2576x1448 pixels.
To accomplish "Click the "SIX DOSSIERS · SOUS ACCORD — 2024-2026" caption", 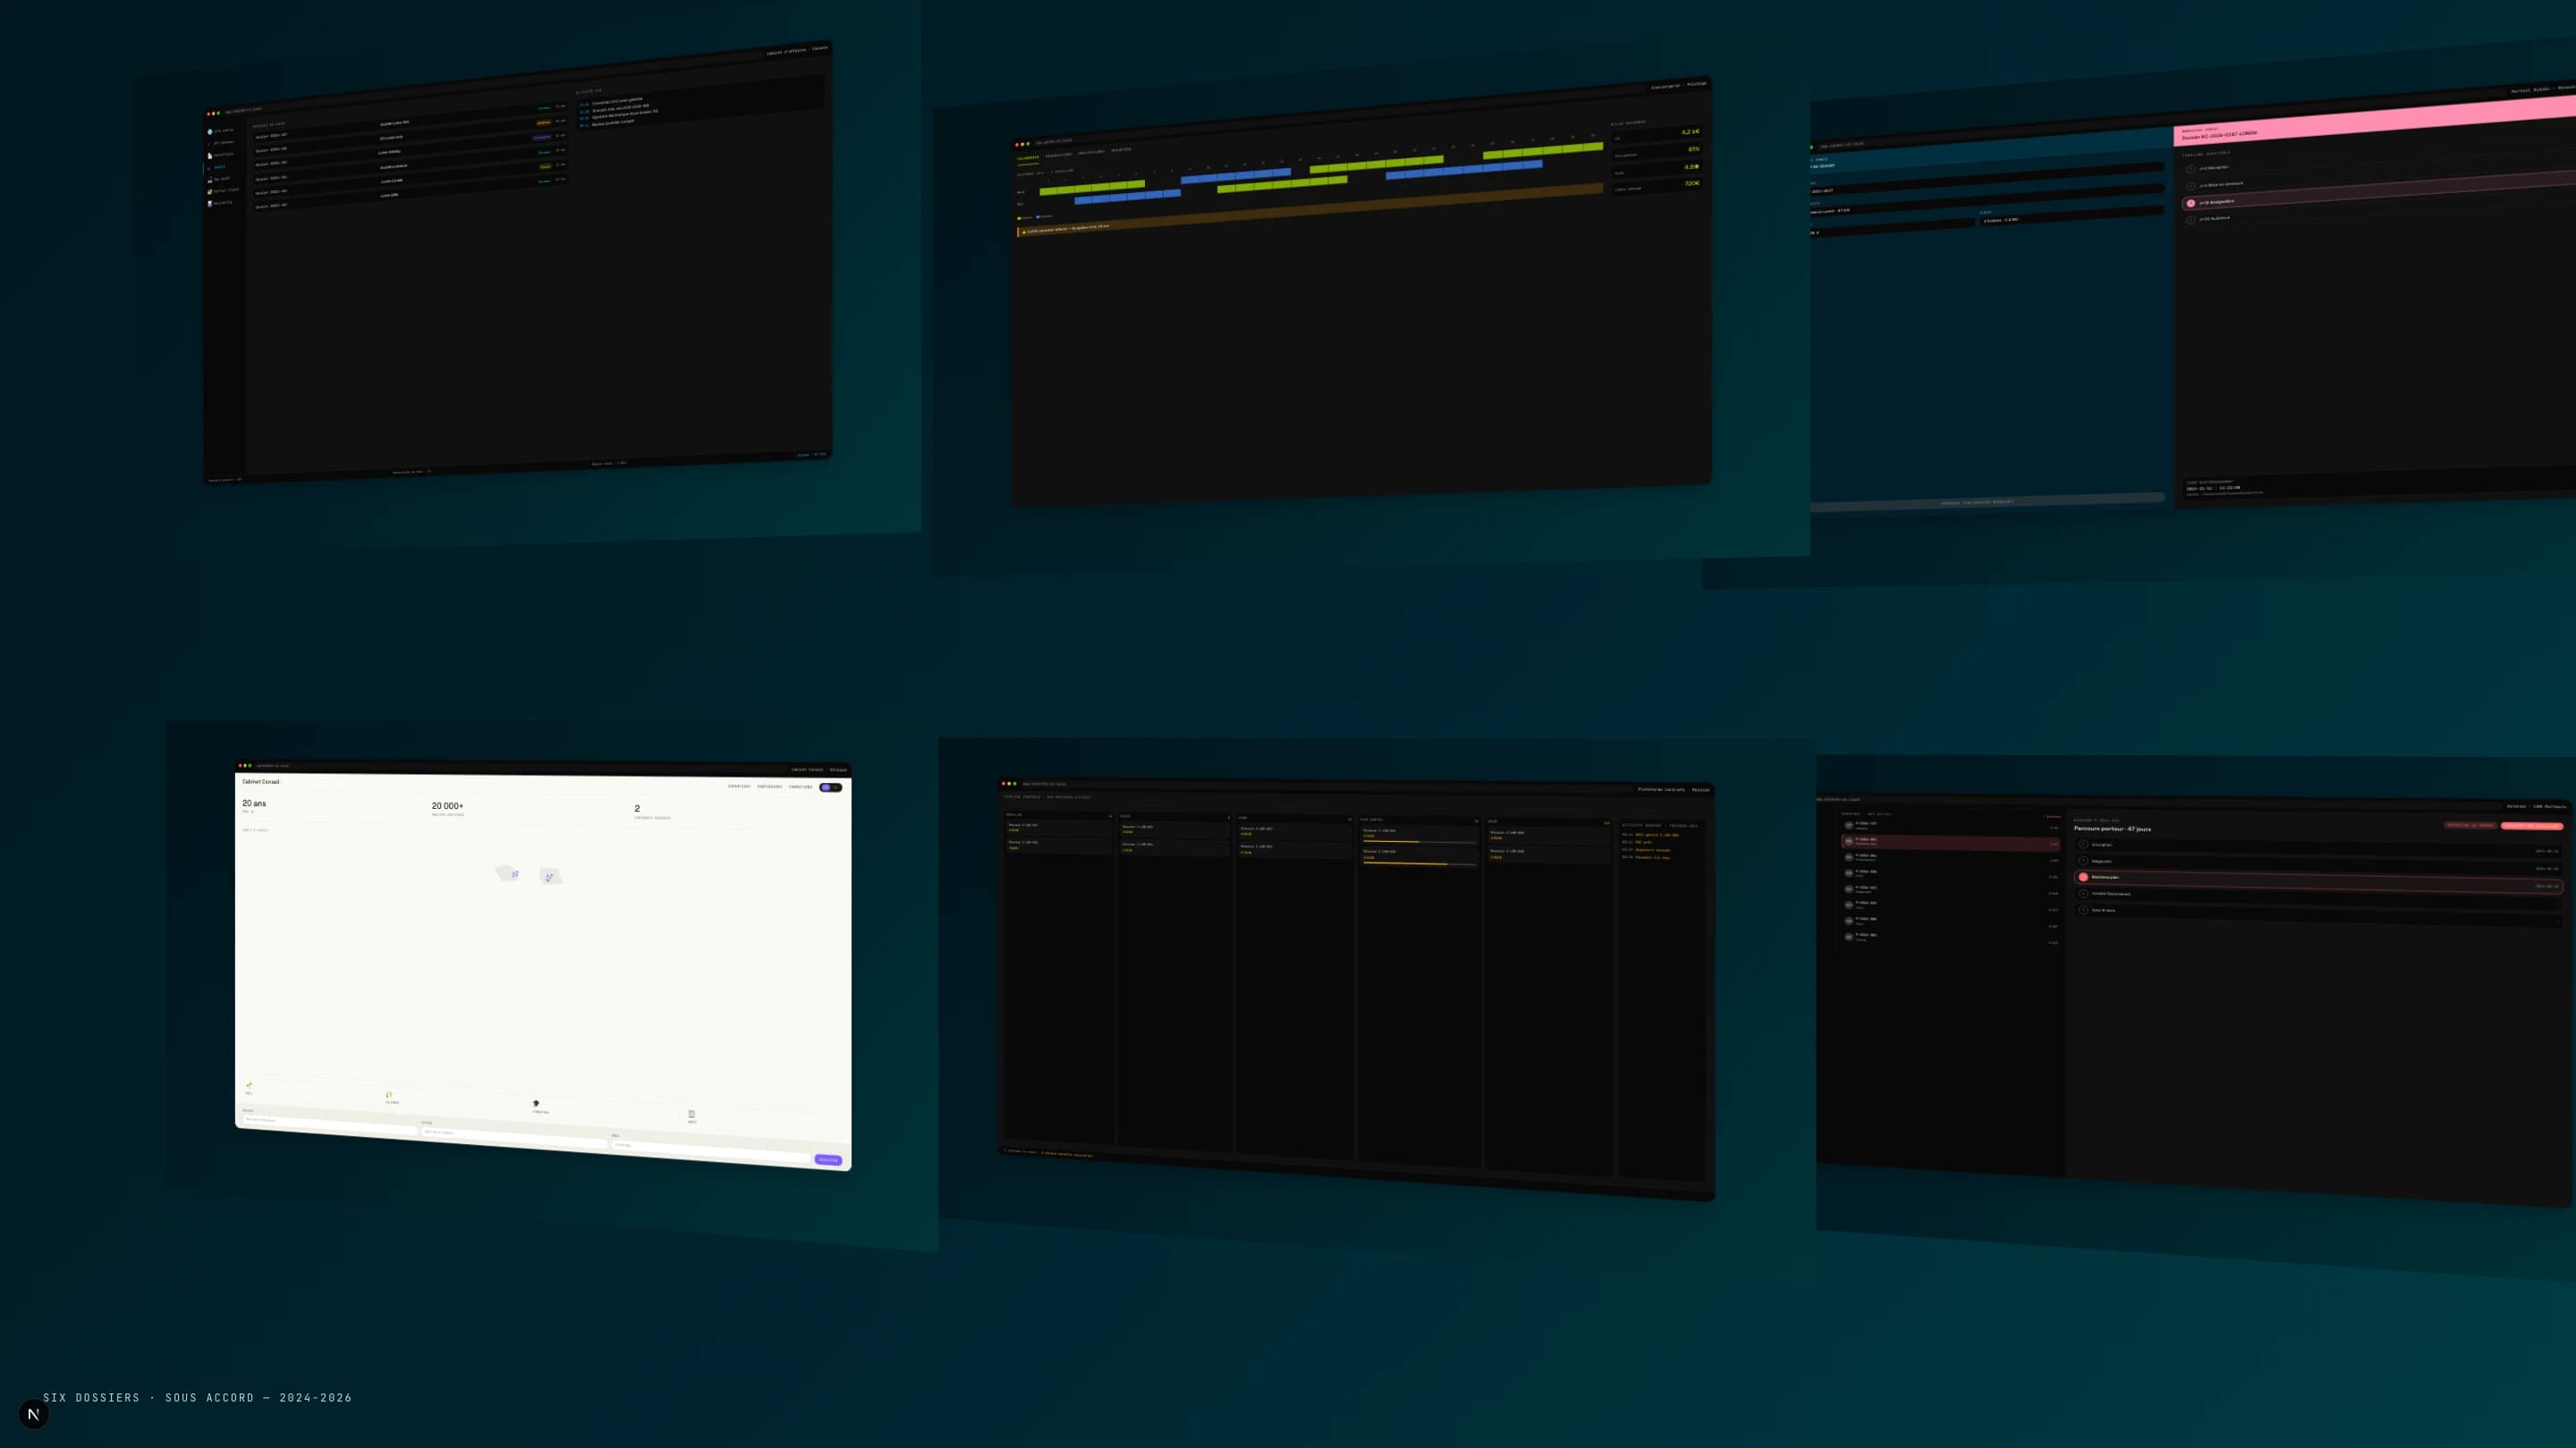I will coord(197,1398).
